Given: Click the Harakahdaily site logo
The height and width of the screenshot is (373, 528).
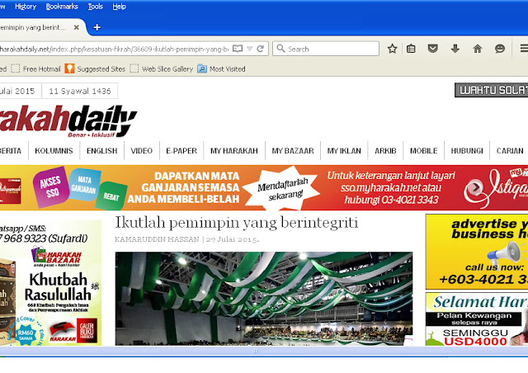Looking at the screenshot, I should click(x=68, y=120).
